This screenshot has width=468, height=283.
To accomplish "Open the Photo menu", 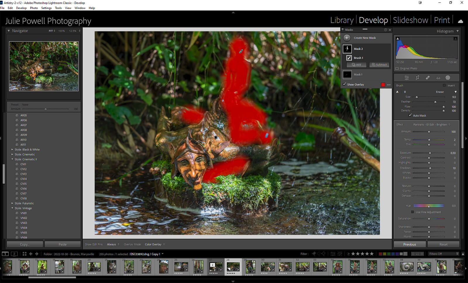I will 34,8.
